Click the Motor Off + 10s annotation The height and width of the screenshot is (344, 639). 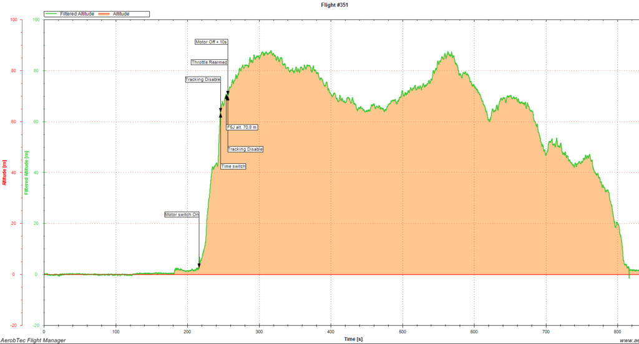coord(212,42)
